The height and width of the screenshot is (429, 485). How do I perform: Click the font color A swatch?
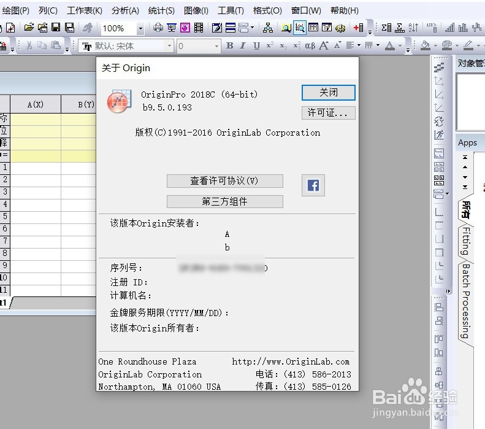tap(390, 46)
